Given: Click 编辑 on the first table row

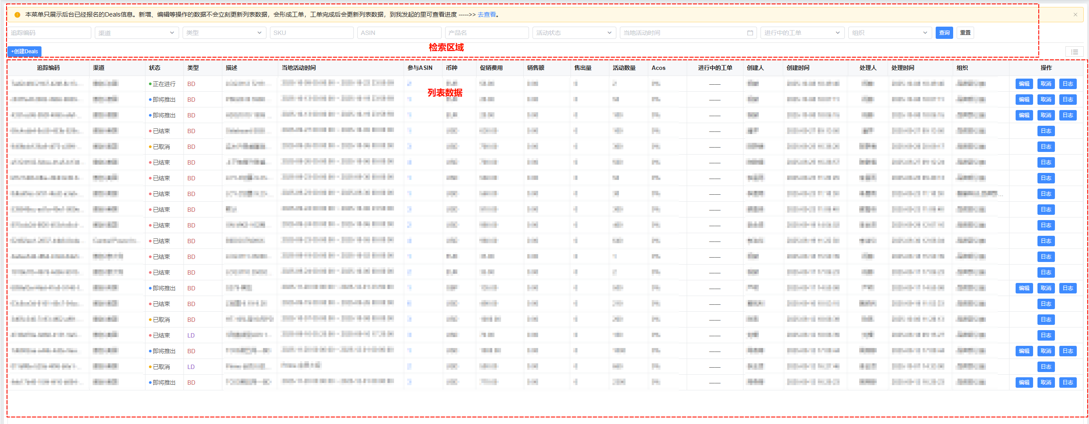Looking at the screenshot, I should pyautogui.click(x=1024, y=84).
